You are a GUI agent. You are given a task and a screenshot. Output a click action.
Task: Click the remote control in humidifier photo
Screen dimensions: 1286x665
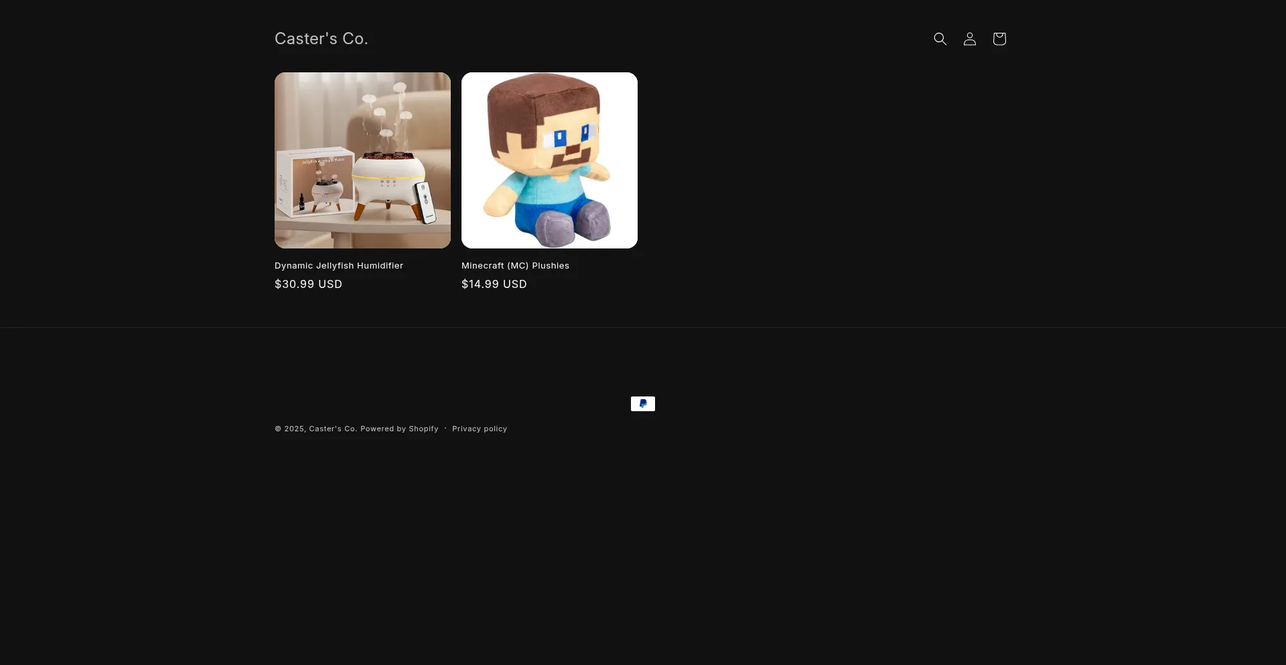pos(425,202)
